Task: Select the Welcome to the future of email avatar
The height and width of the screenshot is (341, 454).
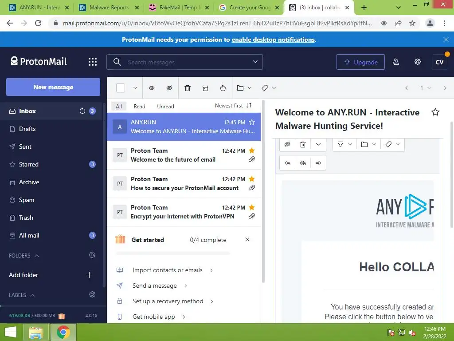Action: 120,155
